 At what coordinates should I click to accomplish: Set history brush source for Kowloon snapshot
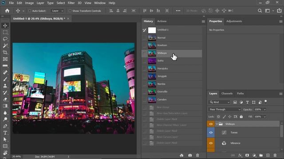coord(144,45)
